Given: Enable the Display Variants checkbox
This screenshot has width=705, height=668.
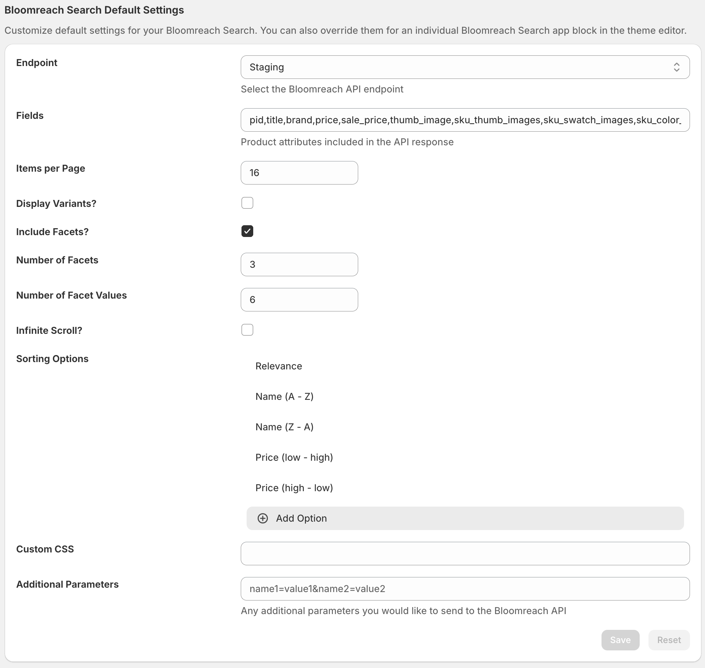Looking at the screenshot, I should [247, 203].
